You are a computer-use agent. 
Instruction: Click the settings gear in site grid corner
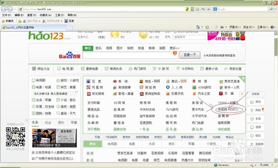tap(243, 78)
